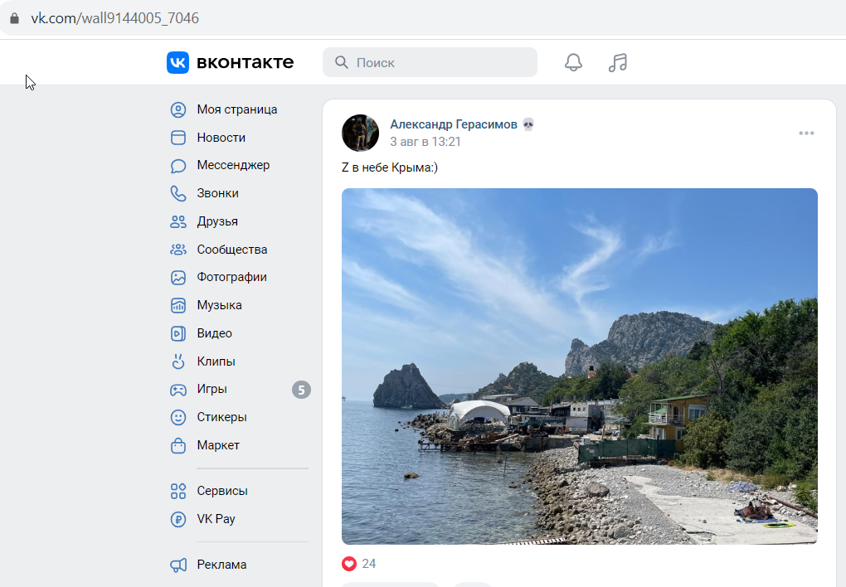846x587 pixels.
Task: Open the music player icon
Action: (x=618, y=62)
